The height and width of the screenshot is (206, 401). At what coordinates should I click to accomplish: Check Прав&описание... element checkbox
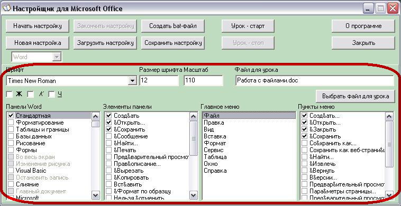coord(108,164)
